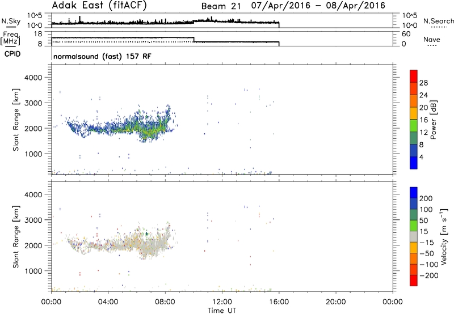The width and height of the screenshot is (454, 314).
Task: Pick the red top segment of the Power colorbar
Action: tap(414, 76)
